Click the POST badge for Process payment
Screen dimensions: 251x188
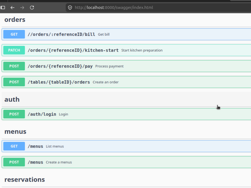[x=14, y=66]
